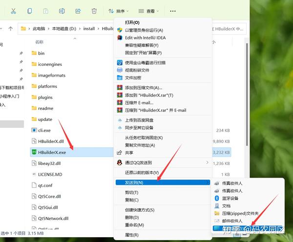Choose 固定到"开始"屏幕(P) entry
This screenshot has width=293, height=242.
pyautogui.click(x=163, y=53)
